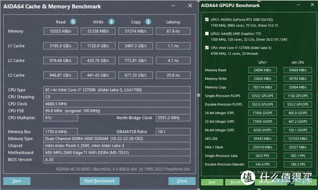This screenshot has width=318, height=190.
Task: Save the Cache & Memory Benchmark results
Action: point(17,181)
